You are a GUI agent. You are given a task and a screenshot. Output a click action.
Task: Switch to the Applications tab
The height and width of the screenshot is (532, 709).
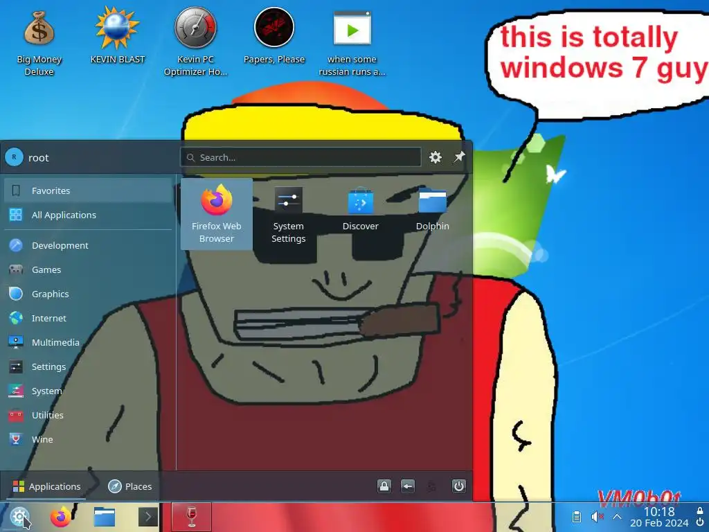pos(46,486)
